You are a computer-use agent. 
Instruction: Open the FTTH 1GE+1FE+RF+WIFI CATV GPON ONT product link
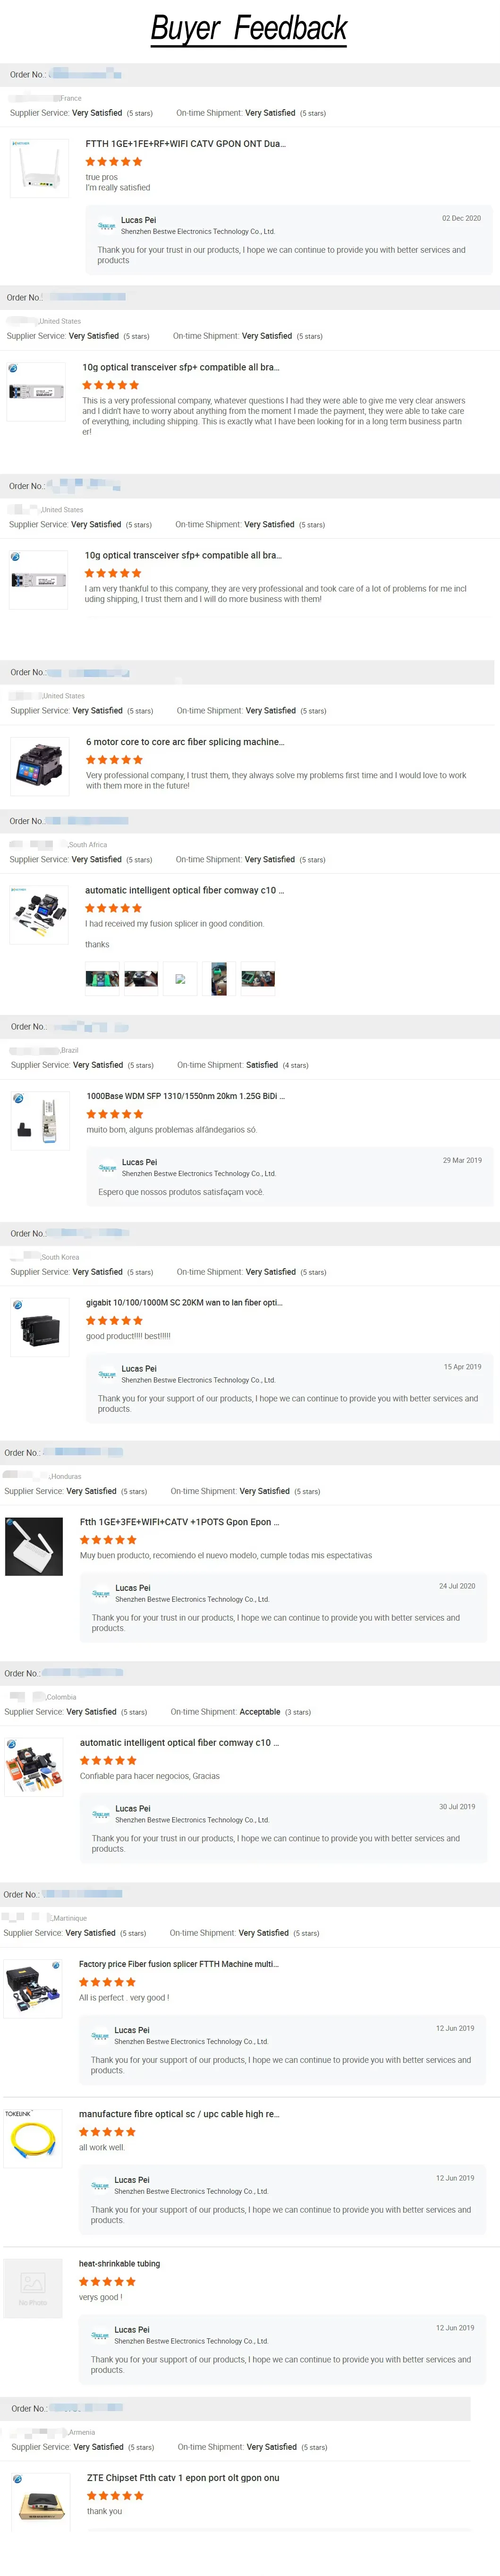pyautogui.click(x=185, y=144)
